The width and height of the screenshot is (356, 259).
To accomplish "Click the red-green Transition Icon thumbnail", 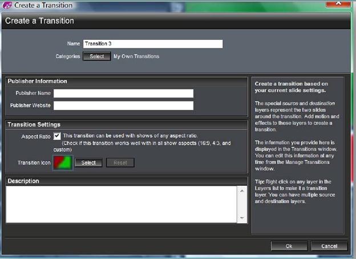I will coord(63,162).
